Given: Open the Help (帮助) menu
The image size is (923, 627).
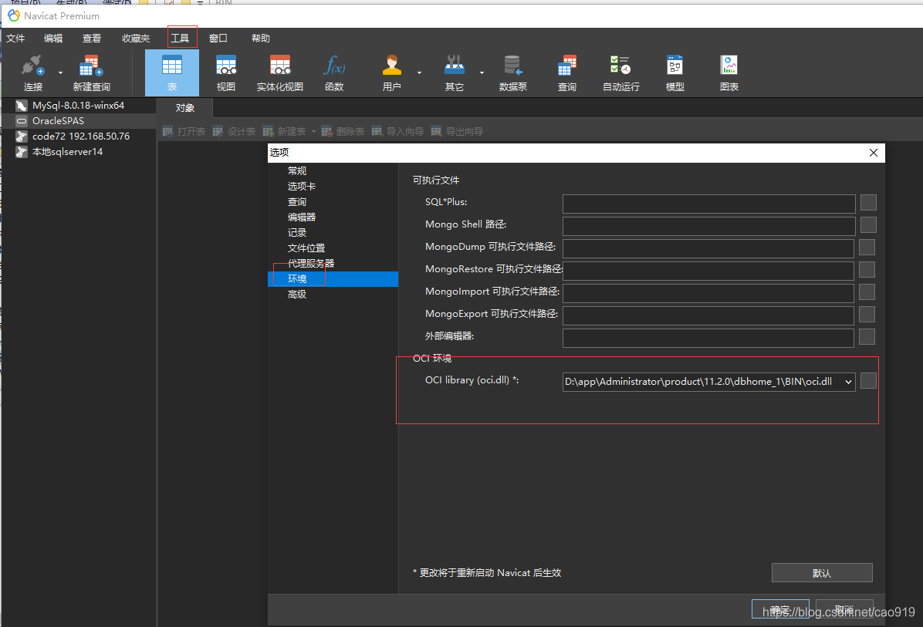Looking at the screenshot, I should click(x=261, y=39).
